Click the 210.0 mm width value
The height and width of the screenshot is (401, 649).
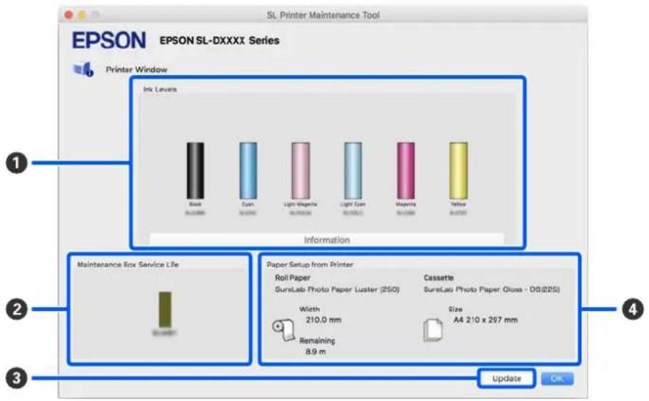[x=323, y=320]
